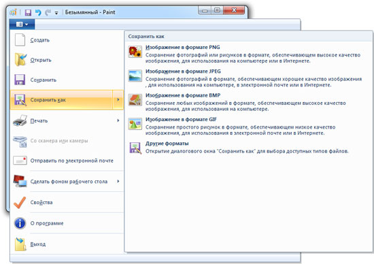This screenshot has height=264, width=374.
Task: Click the floppy disk icon beside Сохранить
Action: (20, 80)
